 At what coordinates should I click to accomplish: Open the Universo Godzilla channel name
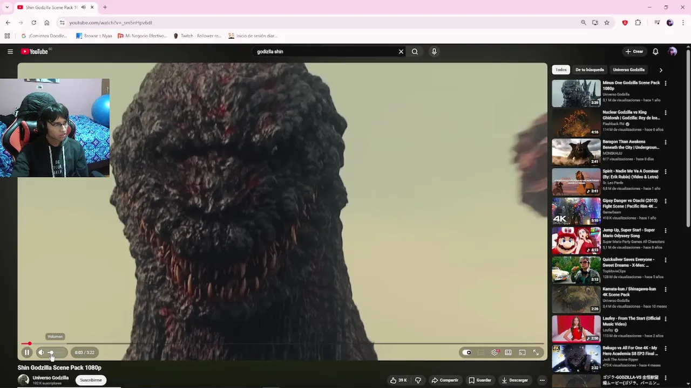click(50, 378)
